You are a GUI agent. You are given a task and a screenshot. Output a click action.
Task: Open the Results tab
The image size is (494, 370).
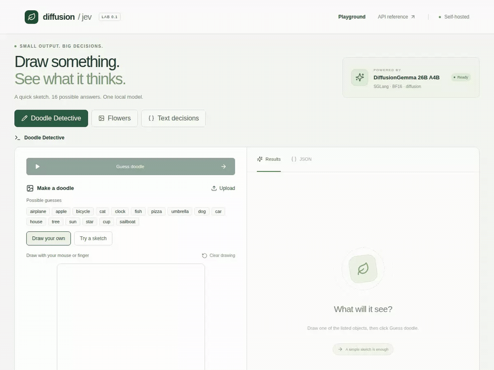pyautogui.click(x=269, y=159)
